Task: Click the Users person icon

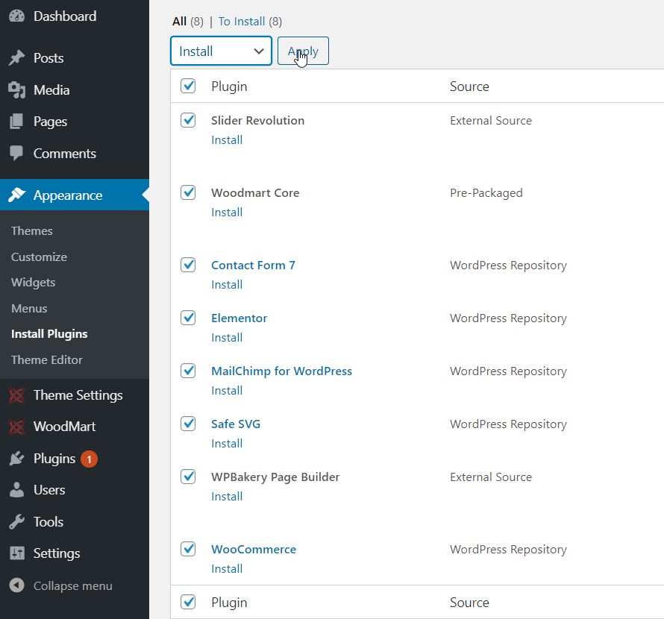Action: [16, 490]
